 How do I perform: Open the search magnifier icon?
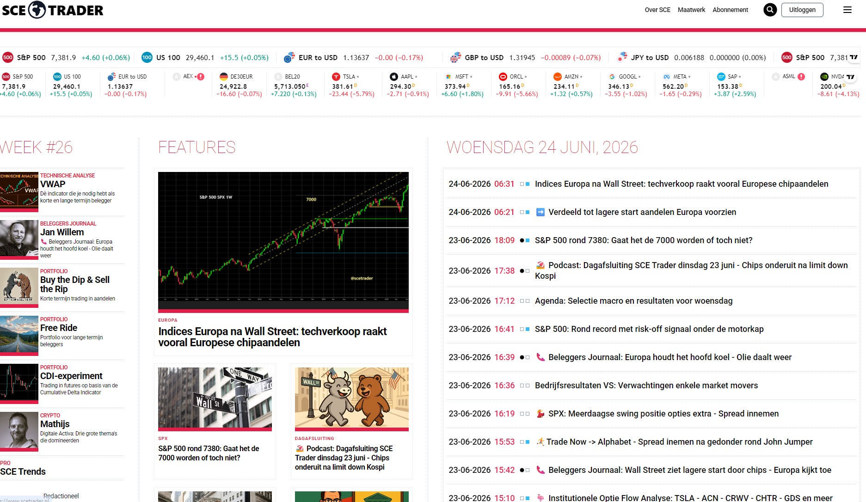(770, 10)
